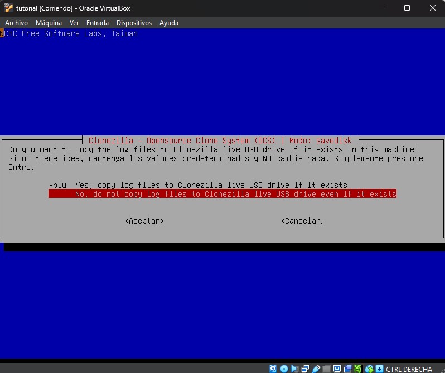Open audio indicator in status bar

point(294,369)
